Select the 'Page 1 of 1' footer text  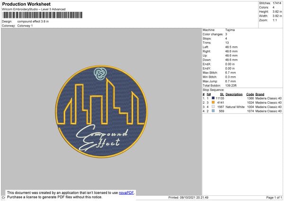pos(274,197)
